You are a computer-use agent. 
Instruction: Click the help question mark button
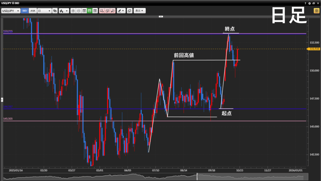point(305,3)
